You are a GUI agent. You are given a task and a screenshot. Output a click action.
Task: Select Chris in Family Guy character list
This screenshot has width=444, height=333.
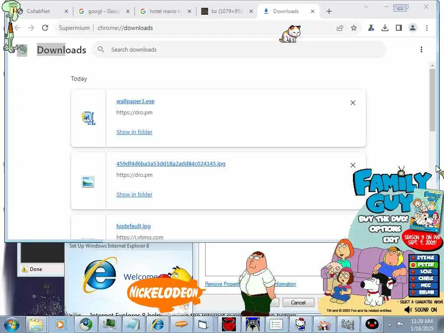[x=423, y=279]
